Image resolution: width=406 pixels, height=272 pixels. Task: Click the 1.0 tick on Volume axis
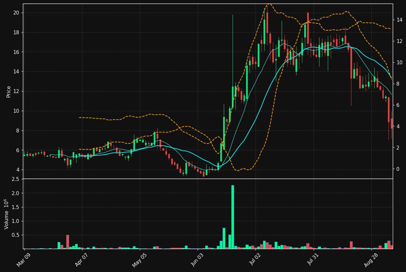click(16, 221)
